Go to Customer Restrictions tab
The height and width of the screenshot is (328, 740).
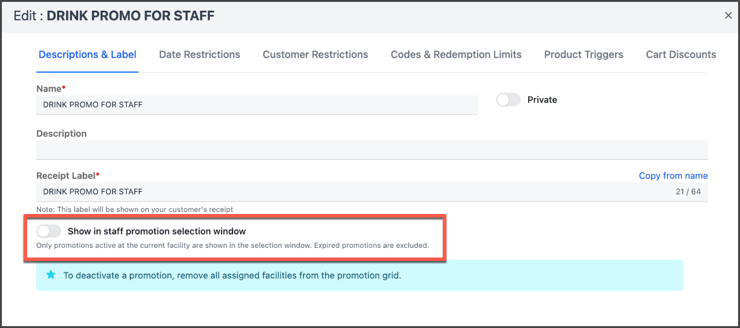(315, 55)
